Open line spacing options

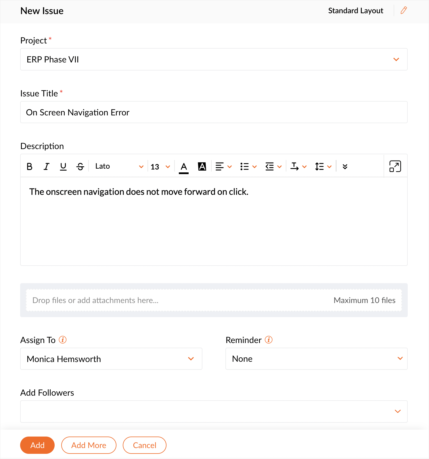[x=323, y=166]
